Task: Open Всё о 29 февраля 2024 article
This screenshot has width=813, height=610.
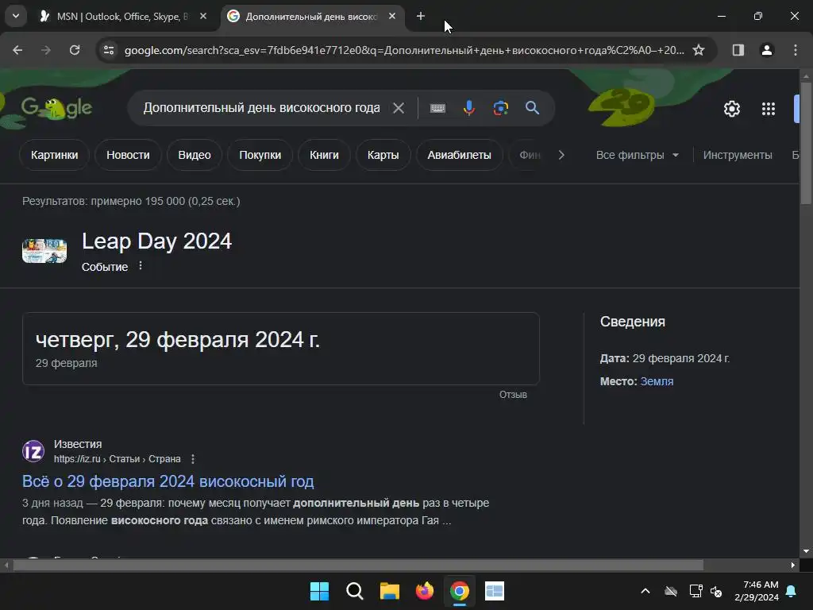Action: 168,481
